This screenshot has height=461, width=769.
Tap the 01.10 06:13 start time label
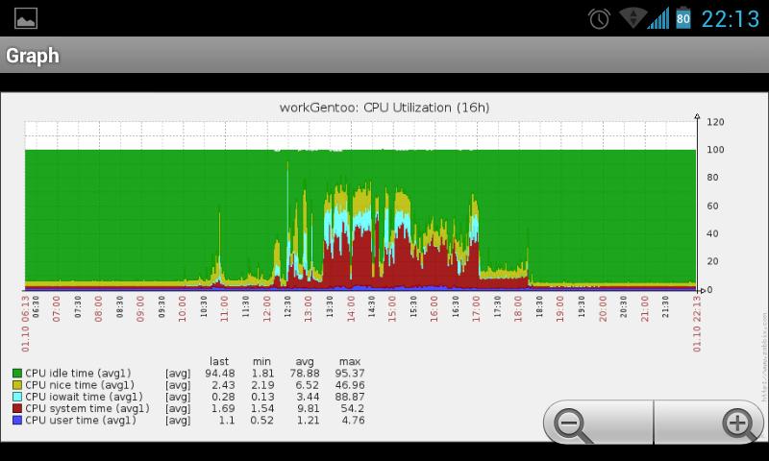tap(26, 324)
